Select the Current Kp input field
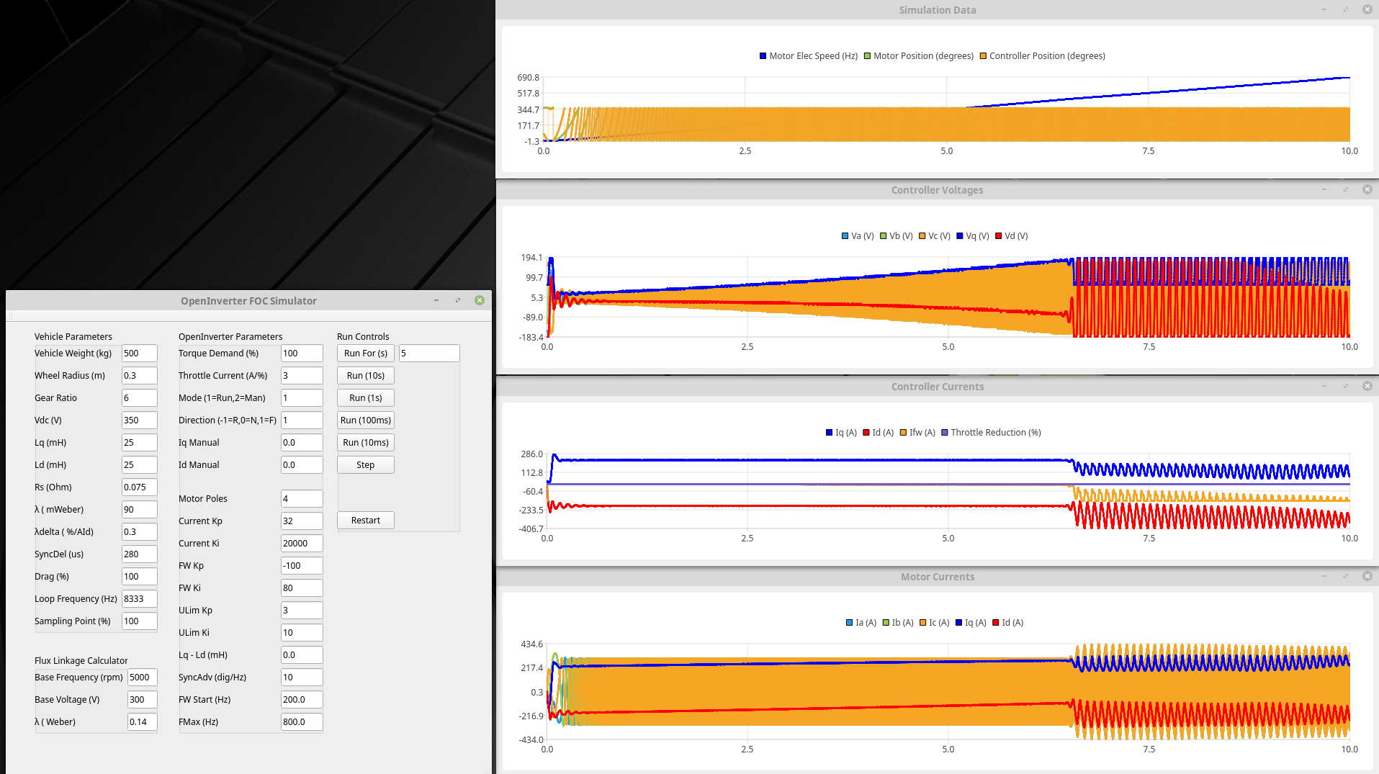Image resolution: width=1379 pixels, height=774 pixels. click(301, 521)
